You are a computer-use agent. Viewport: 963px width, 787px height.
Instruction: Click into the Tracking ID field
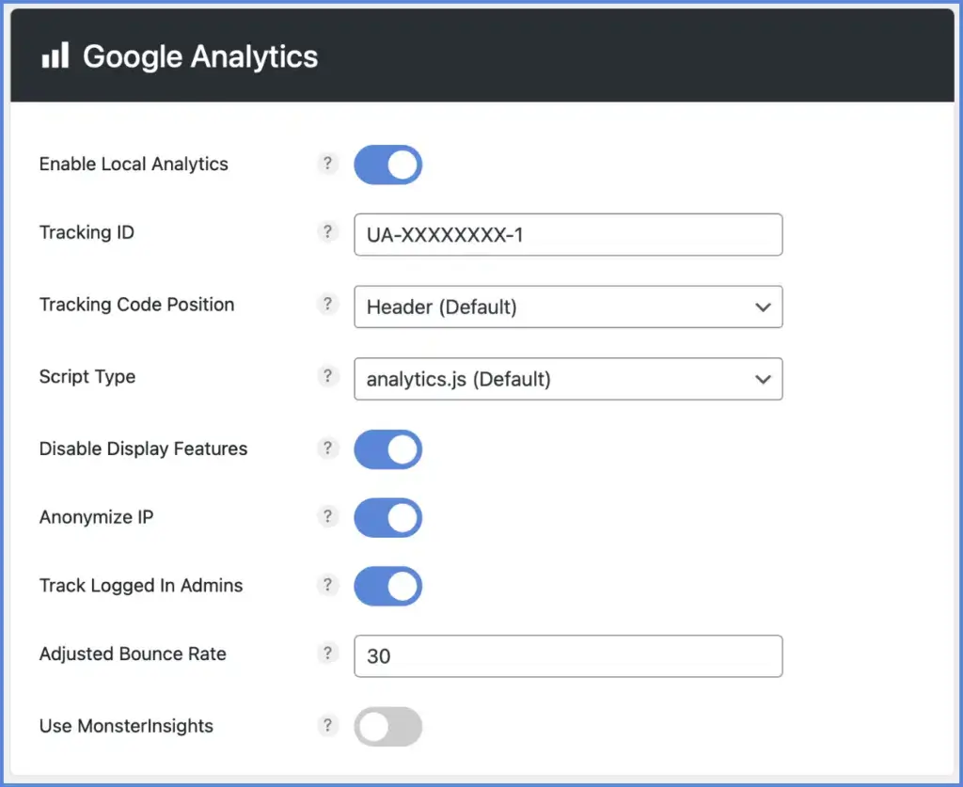pyautogui.click(x=568, y=234)
